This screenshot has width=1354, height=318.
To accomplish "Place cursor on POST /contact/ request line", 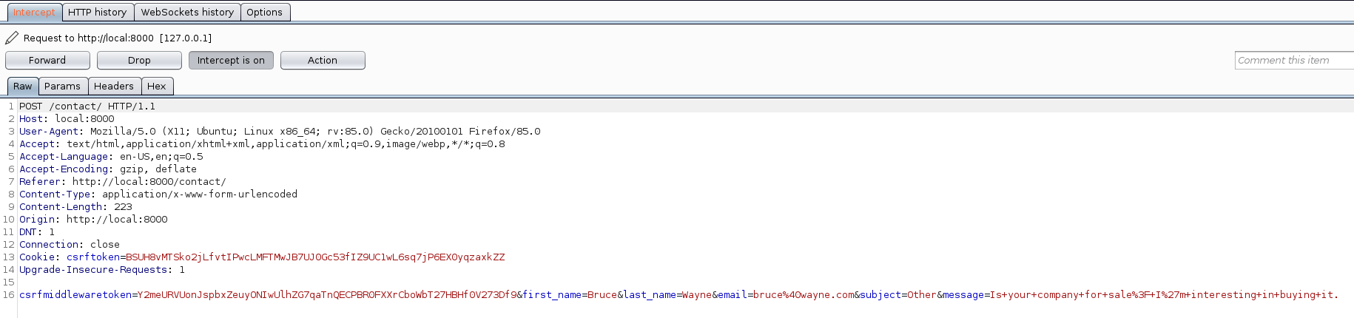I will tap(87, 106).
